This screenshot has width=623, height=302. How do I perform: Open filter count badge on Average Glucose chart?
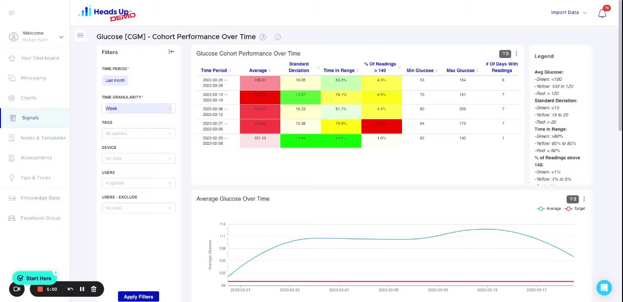coord(572,199)
